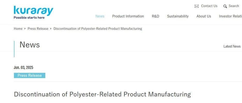
Task: Open the Contact Us link
Action: [x=209, y=6]
